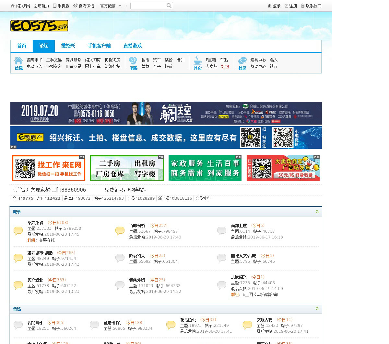389x344 pixels.
Task: Click the 信息 house icon
Action: [18, 61]
